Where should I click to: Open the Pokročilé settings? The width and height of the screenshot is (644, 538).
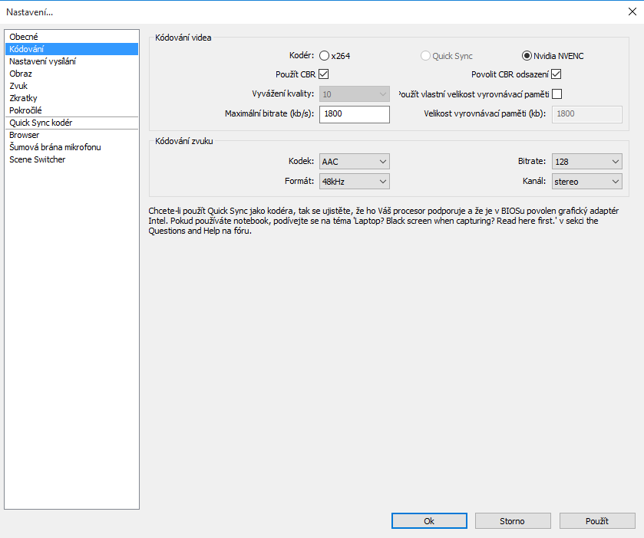click(x=26, y=110)
